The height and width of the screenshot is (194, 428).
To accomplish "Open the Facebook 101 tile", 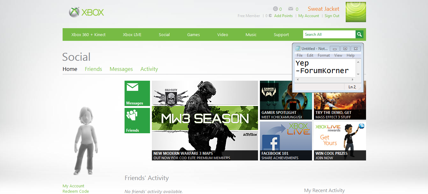I will [286, 141].
